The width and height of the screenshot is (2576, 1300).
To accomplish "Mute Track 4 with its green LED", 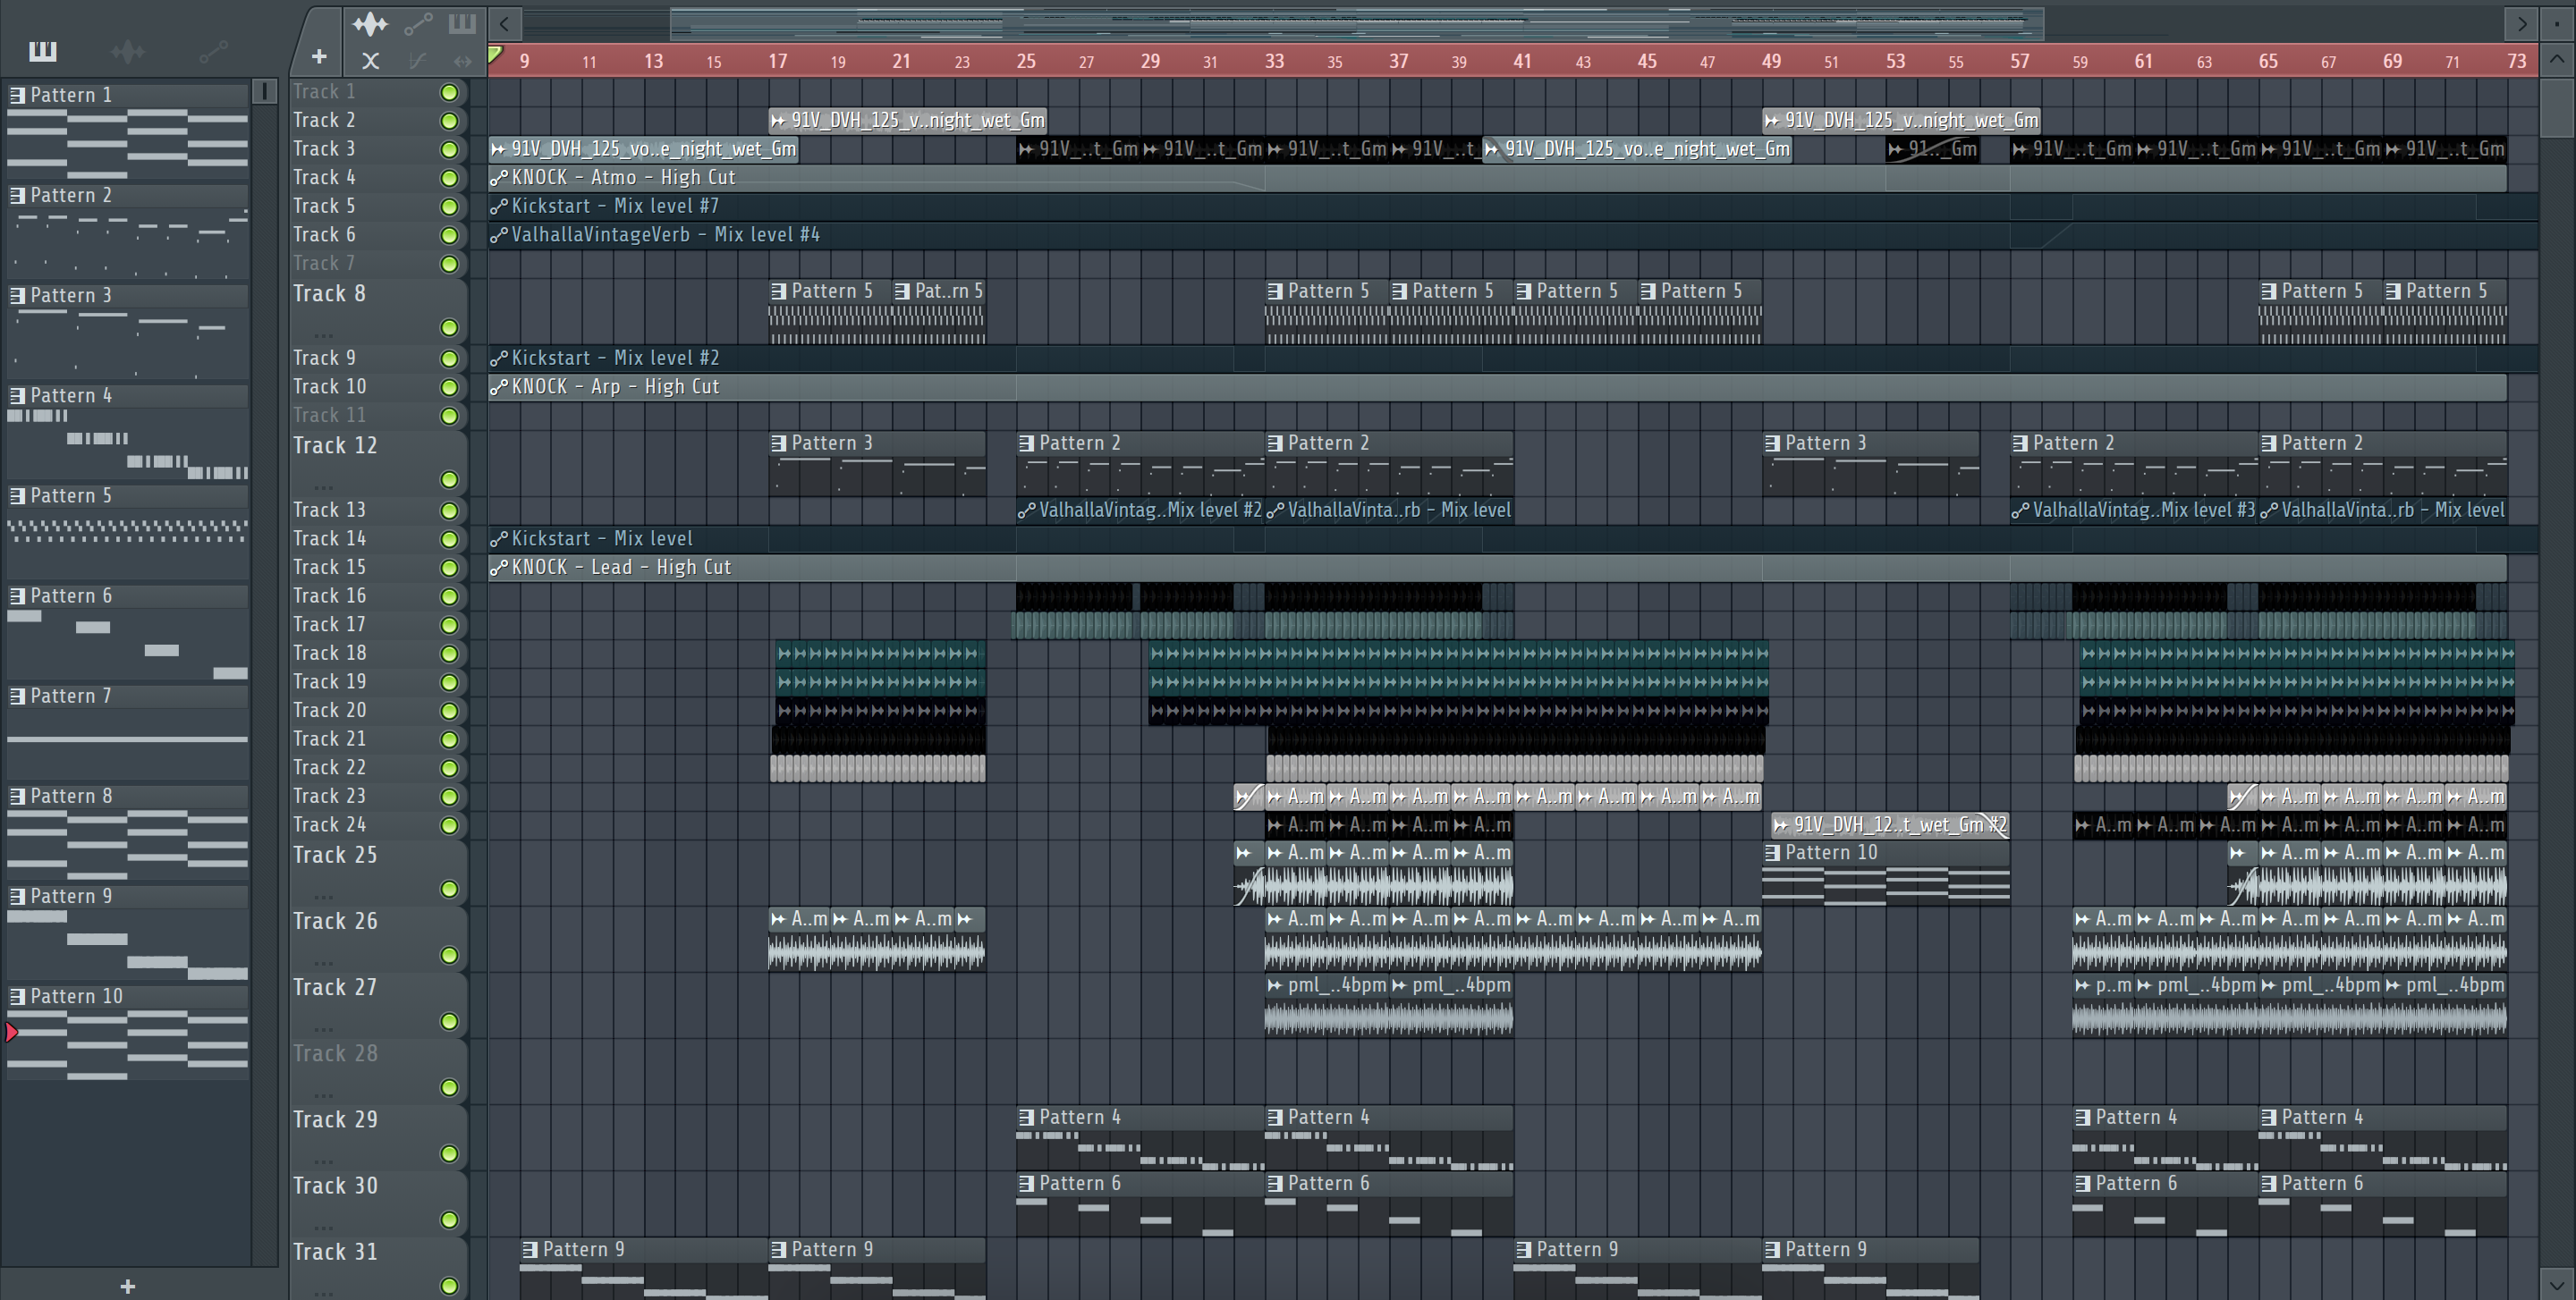I will coord(449,178).
